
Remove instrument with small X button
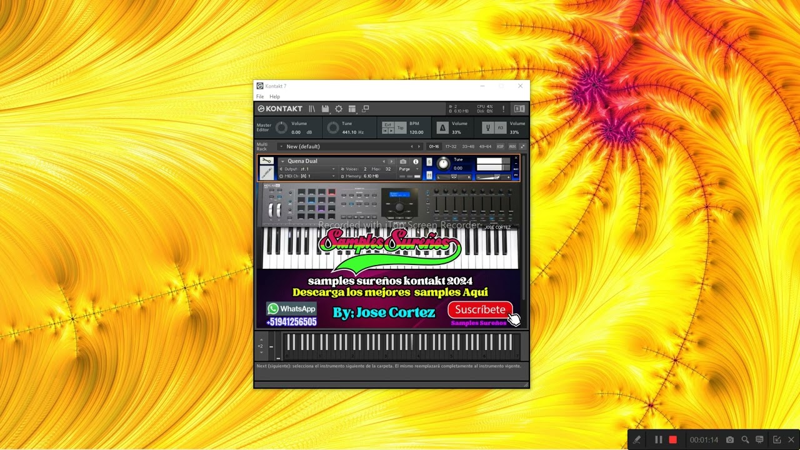point(516,158)
